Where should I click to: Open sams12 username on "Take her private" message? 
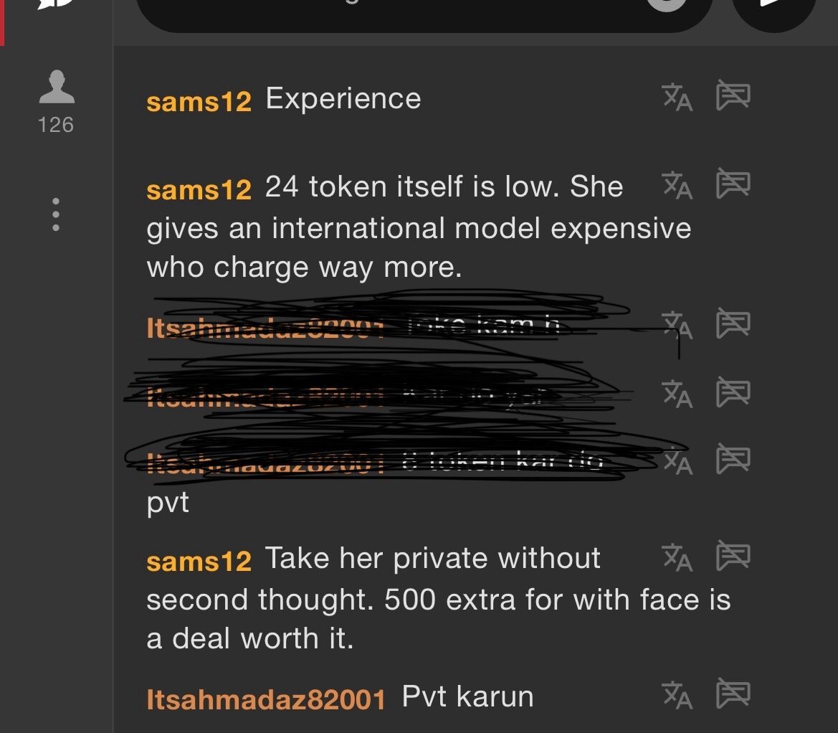[x=199, y=562]
